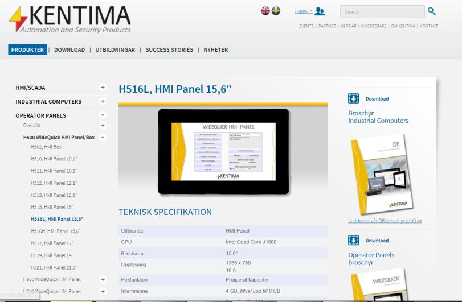The height and width of the screenshot is (302, 462).
Task: Select H515, HMI Panel 15"
Action: [52, 208]
